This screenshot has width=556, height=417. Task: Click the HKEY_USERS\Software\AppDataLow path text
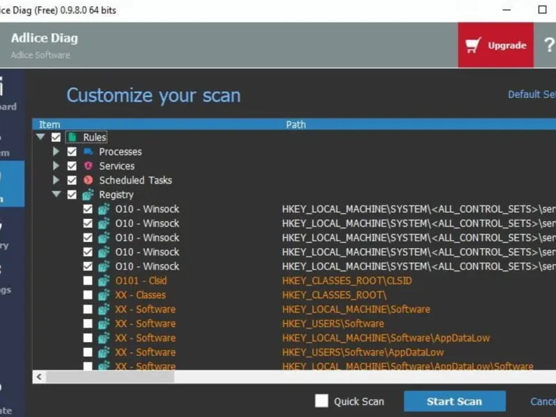[363, 352]
